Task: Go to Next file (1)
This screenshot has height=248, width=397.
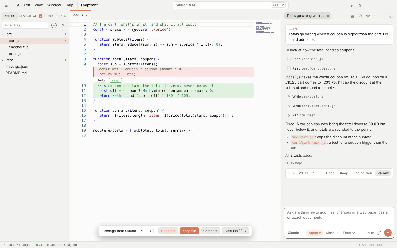Action: click(236, 231)
